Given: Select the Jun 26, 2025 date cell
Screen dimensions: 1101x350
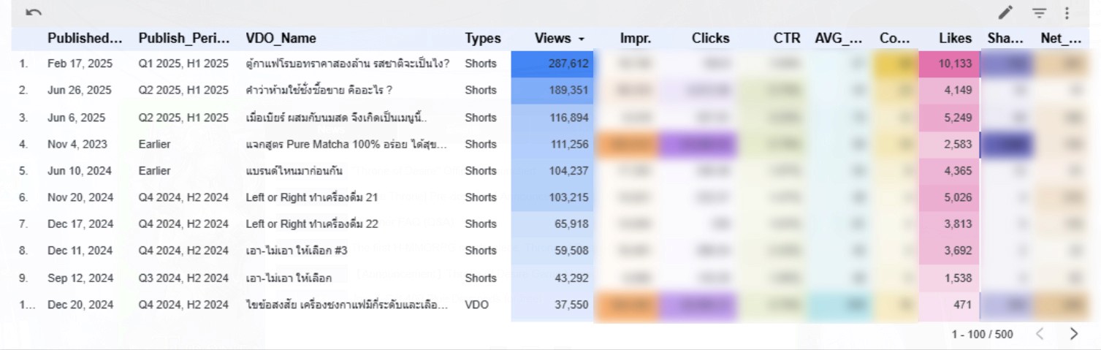Looking at the screenshot, I should point(80,90).
